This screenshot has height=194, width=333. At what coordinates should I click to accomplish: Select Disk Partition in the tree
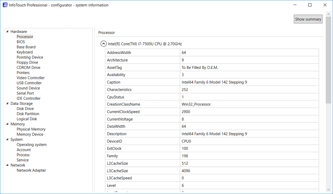(x=28, y=114)
